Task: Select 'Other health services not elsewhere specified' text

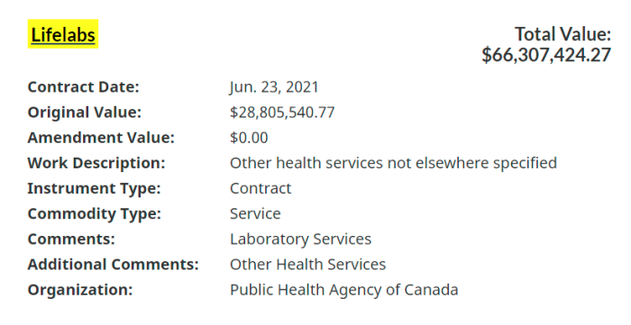Action: [393, 163]
